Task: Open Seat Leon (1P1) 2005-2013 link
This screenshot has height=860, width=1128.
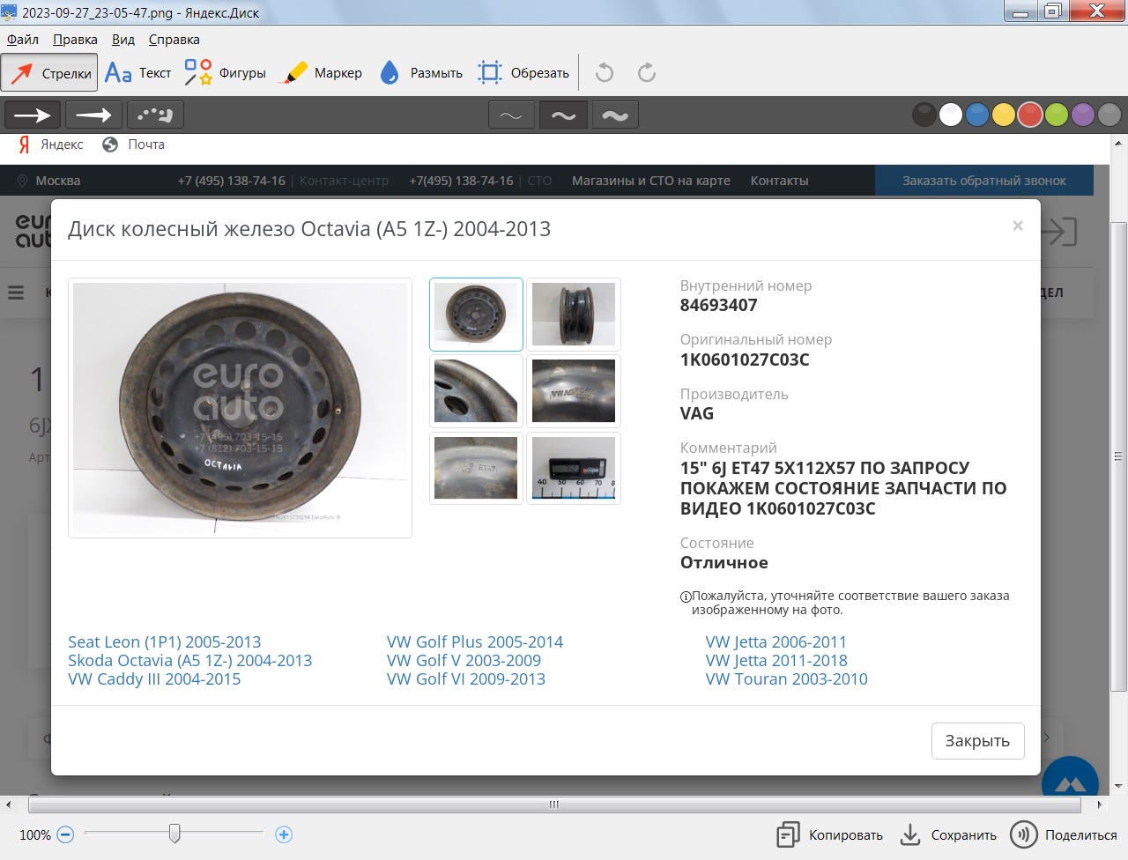Action: 165,641
